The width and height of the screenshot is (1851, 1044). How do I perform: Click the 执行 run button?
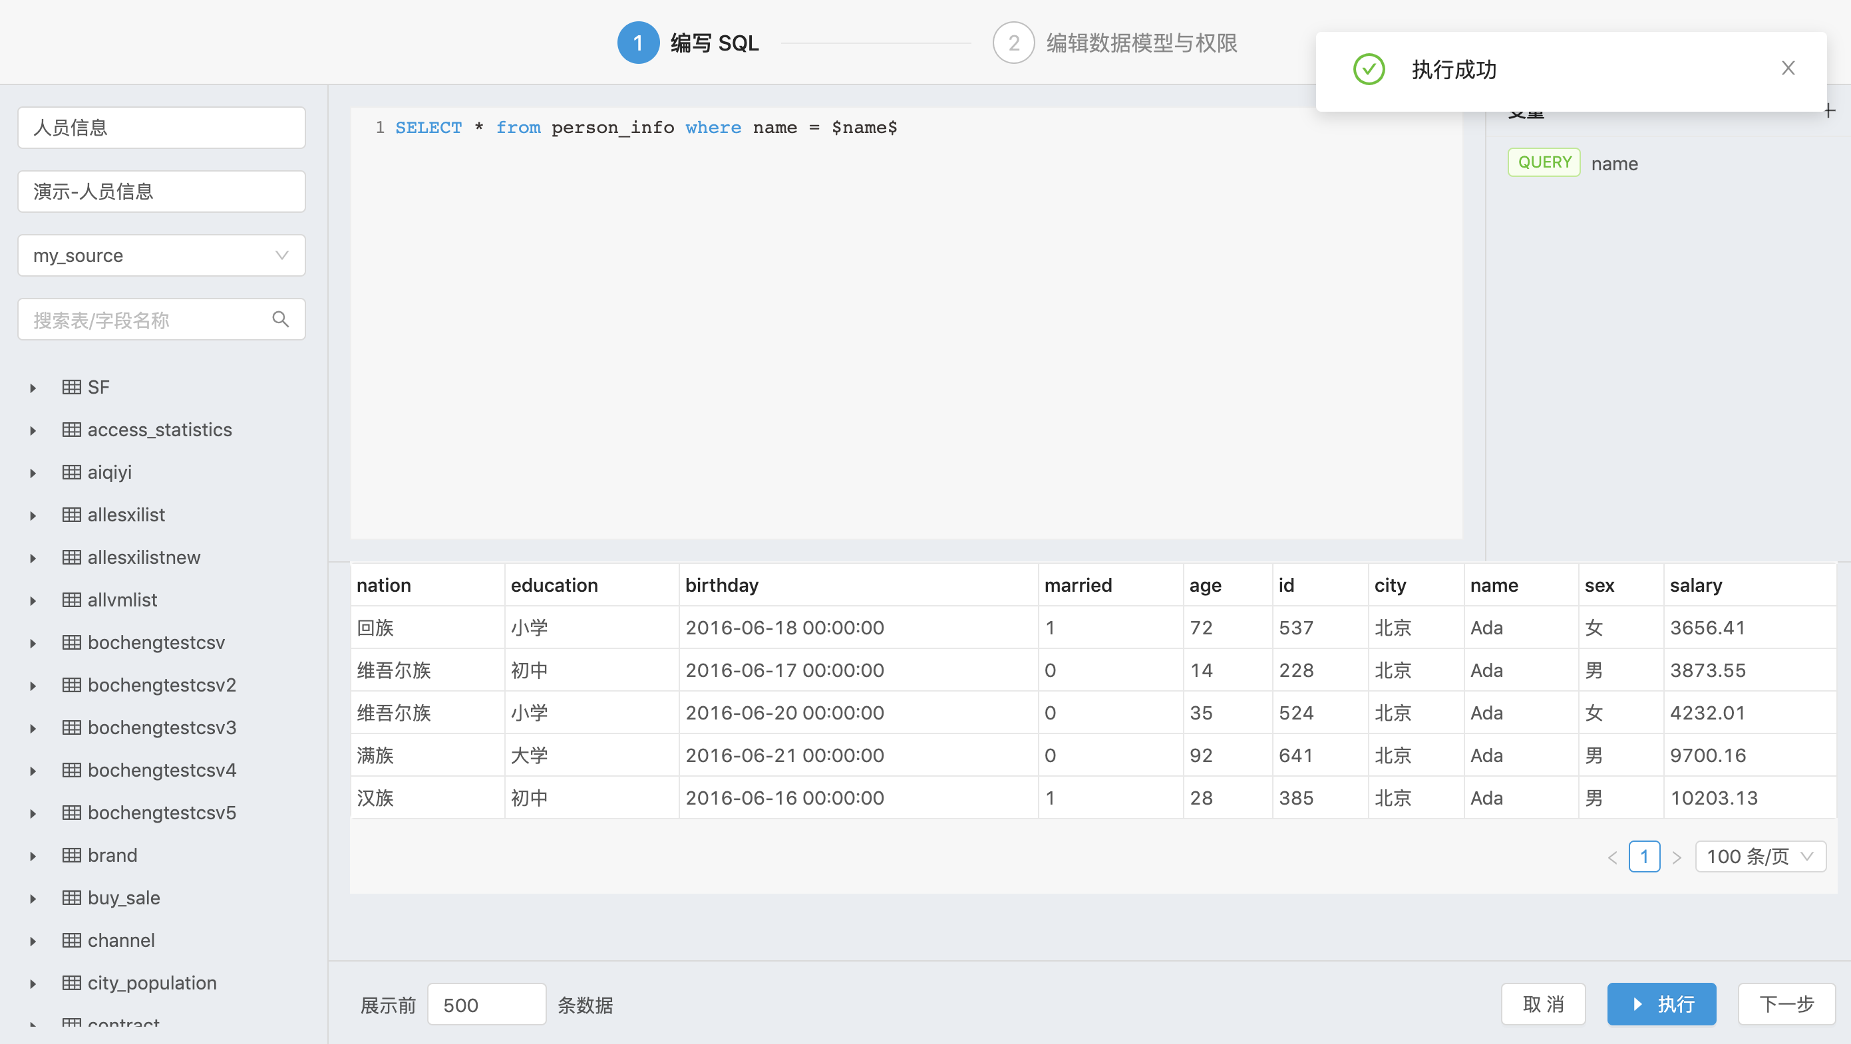click(1661, 1004)
